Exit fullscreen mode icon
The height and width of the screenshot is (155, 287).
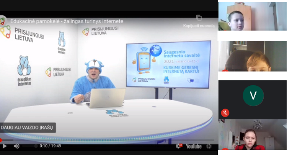point(209,146)
